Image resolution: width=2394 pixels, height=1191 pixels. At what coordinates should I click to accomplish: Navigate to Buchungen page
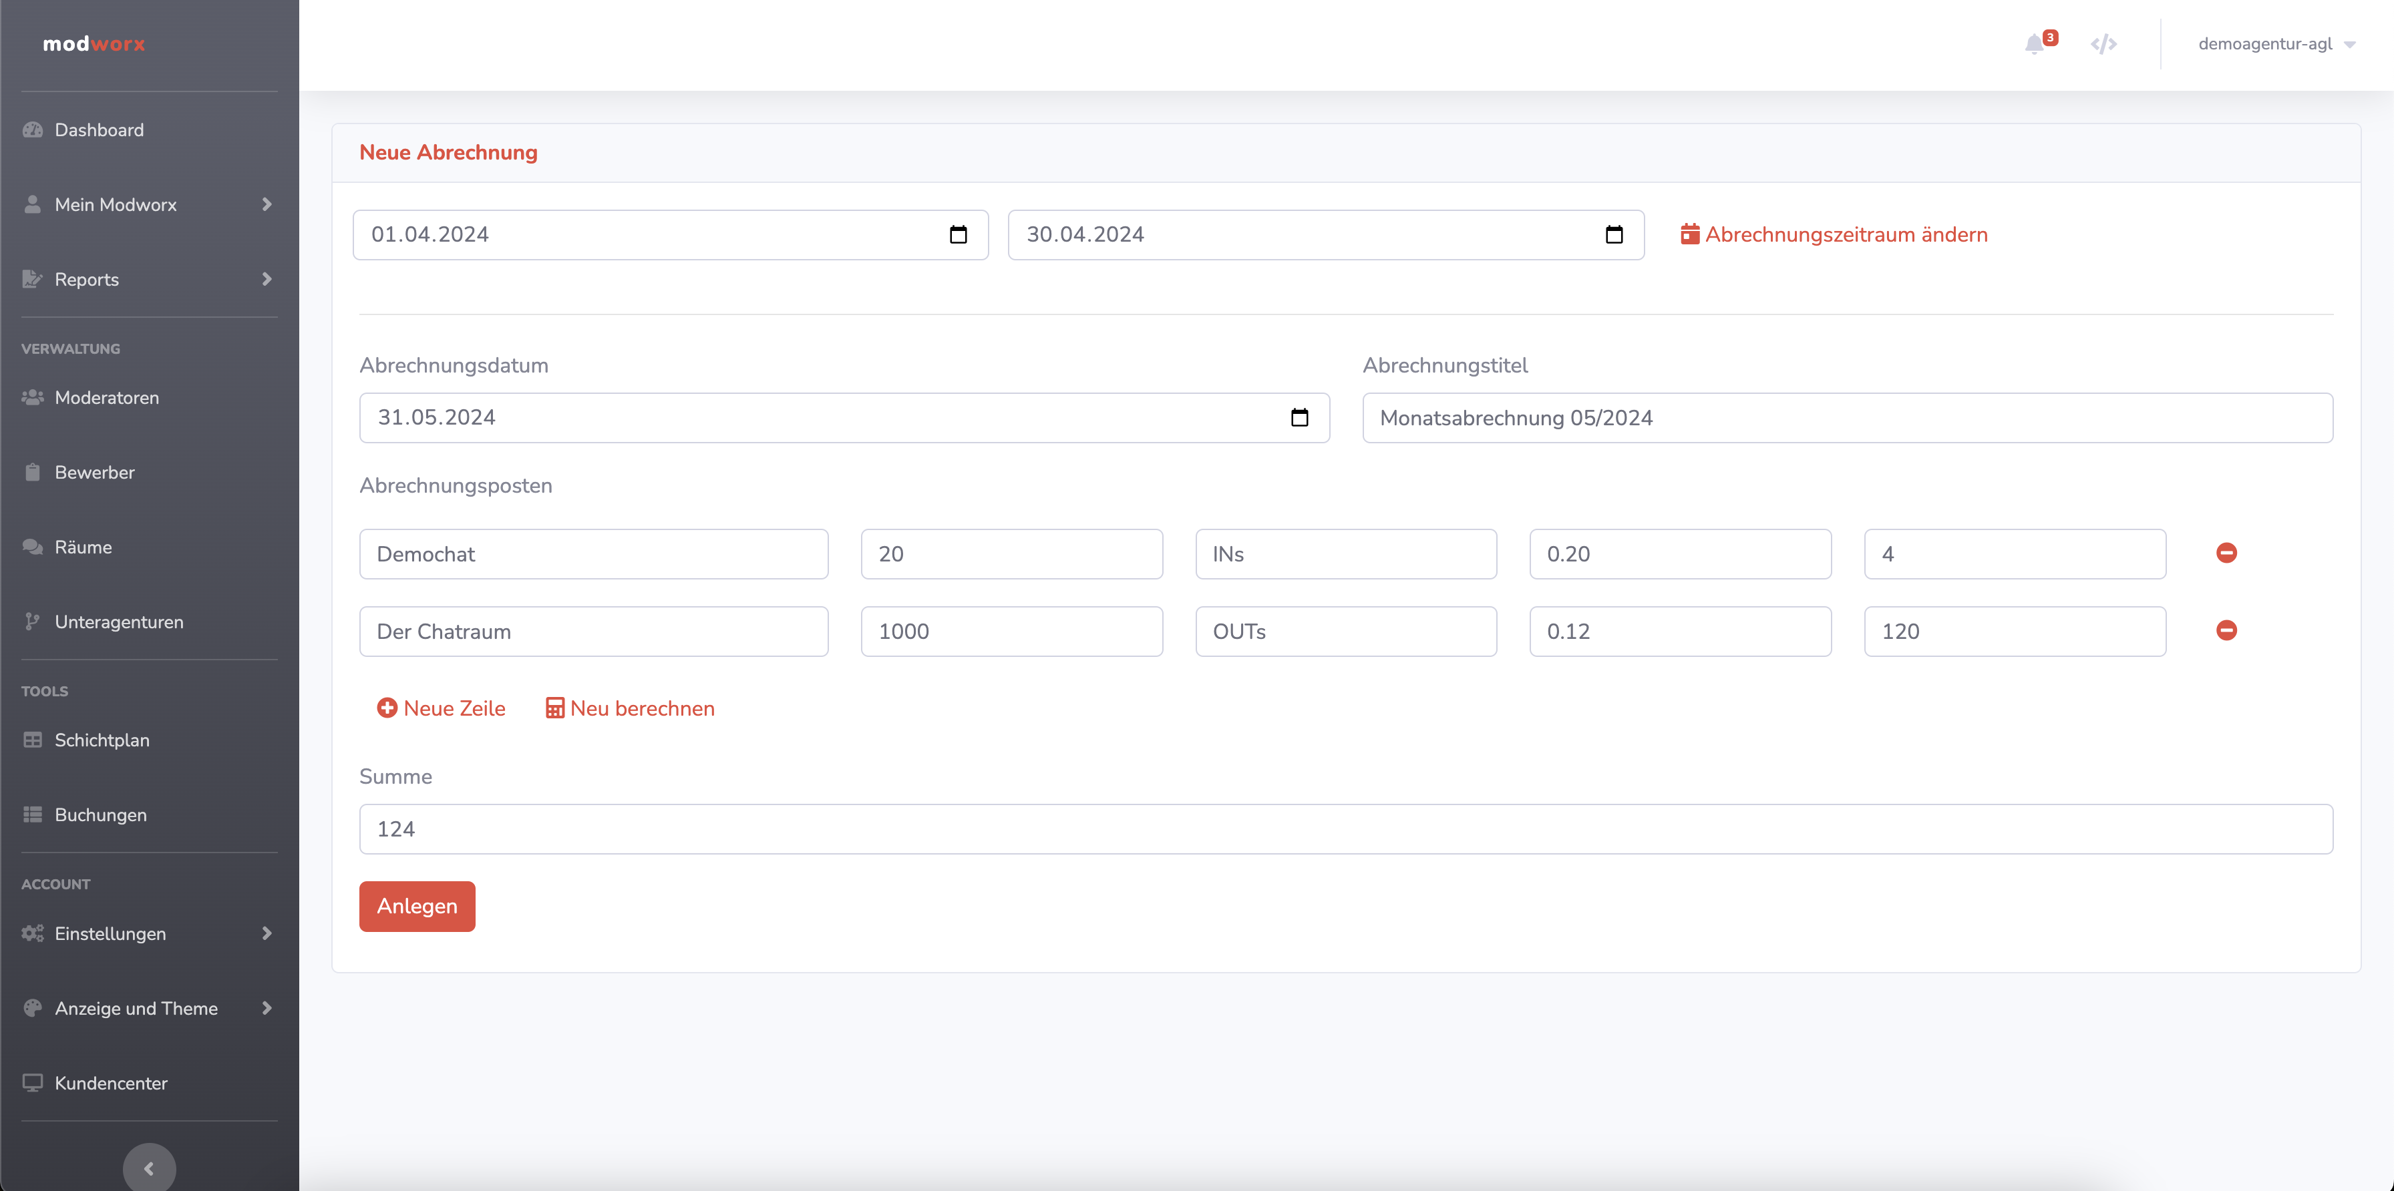click(100, 814)
